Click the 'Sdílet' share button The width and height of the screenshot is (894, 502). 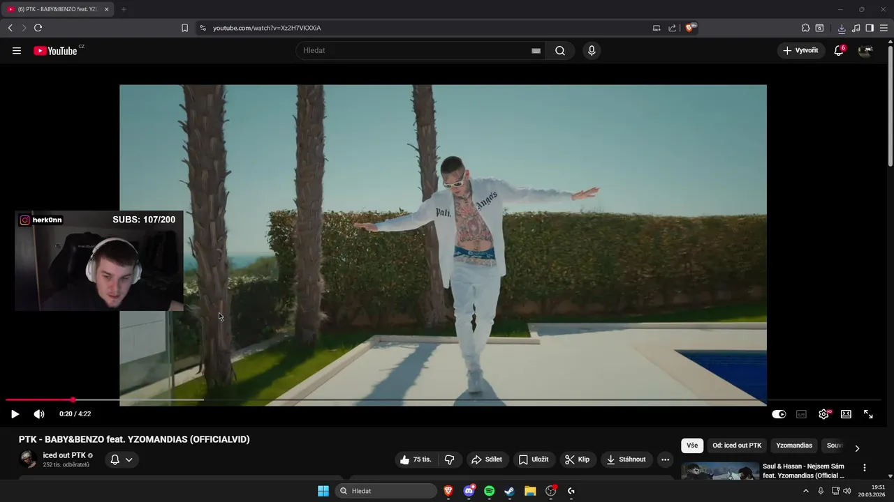pyautogui.click(x=487, y=459)
